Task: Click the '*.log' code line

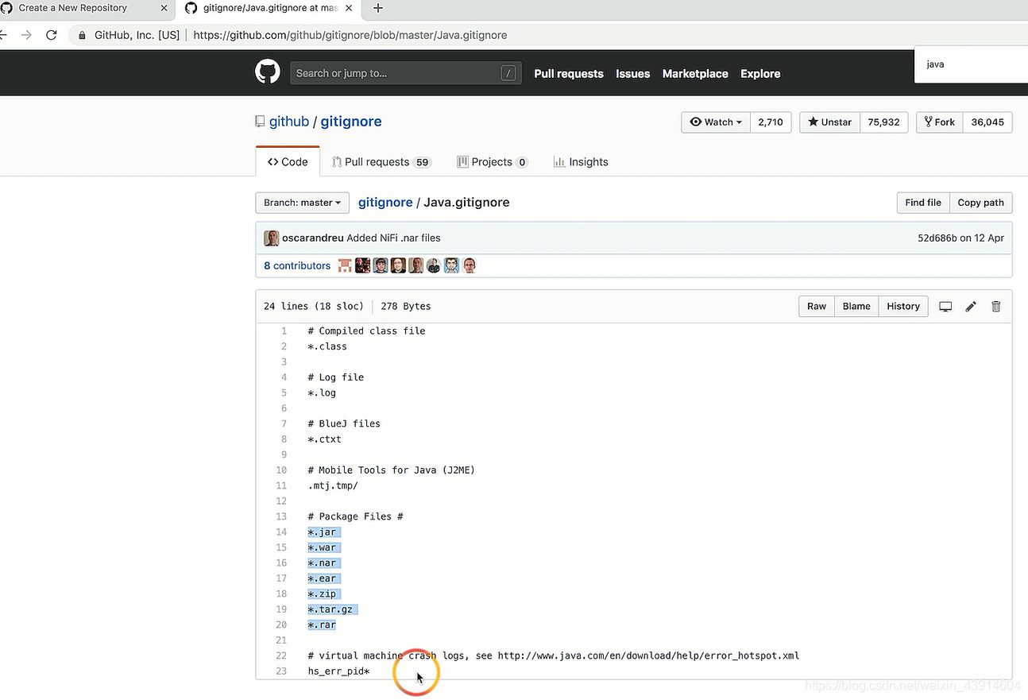Action: coord(322,393)
